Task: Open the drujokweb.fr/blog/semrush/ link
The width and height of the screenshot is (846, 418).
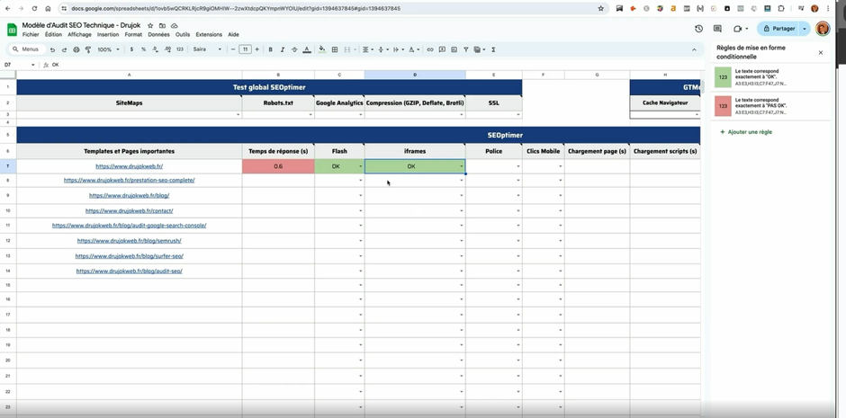Action: [129, 241]
